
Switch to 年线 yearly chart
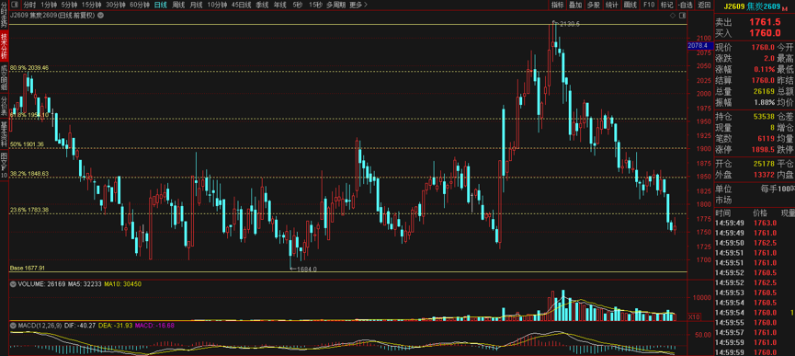(279, 5)
